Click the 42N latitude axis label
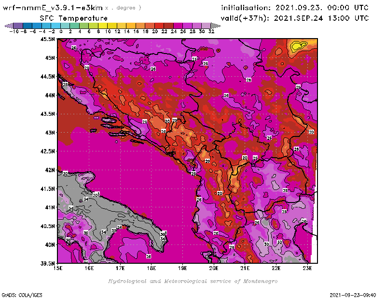Image resolution: width=386 pixels, height=298 pixels. 50,170
